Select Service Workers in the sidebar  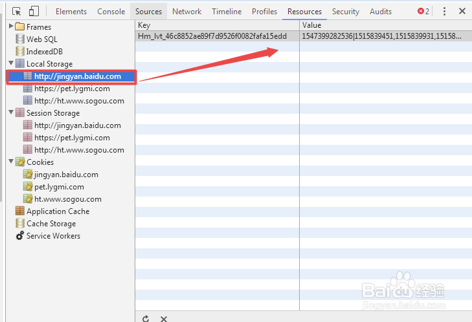pos(53,236)
